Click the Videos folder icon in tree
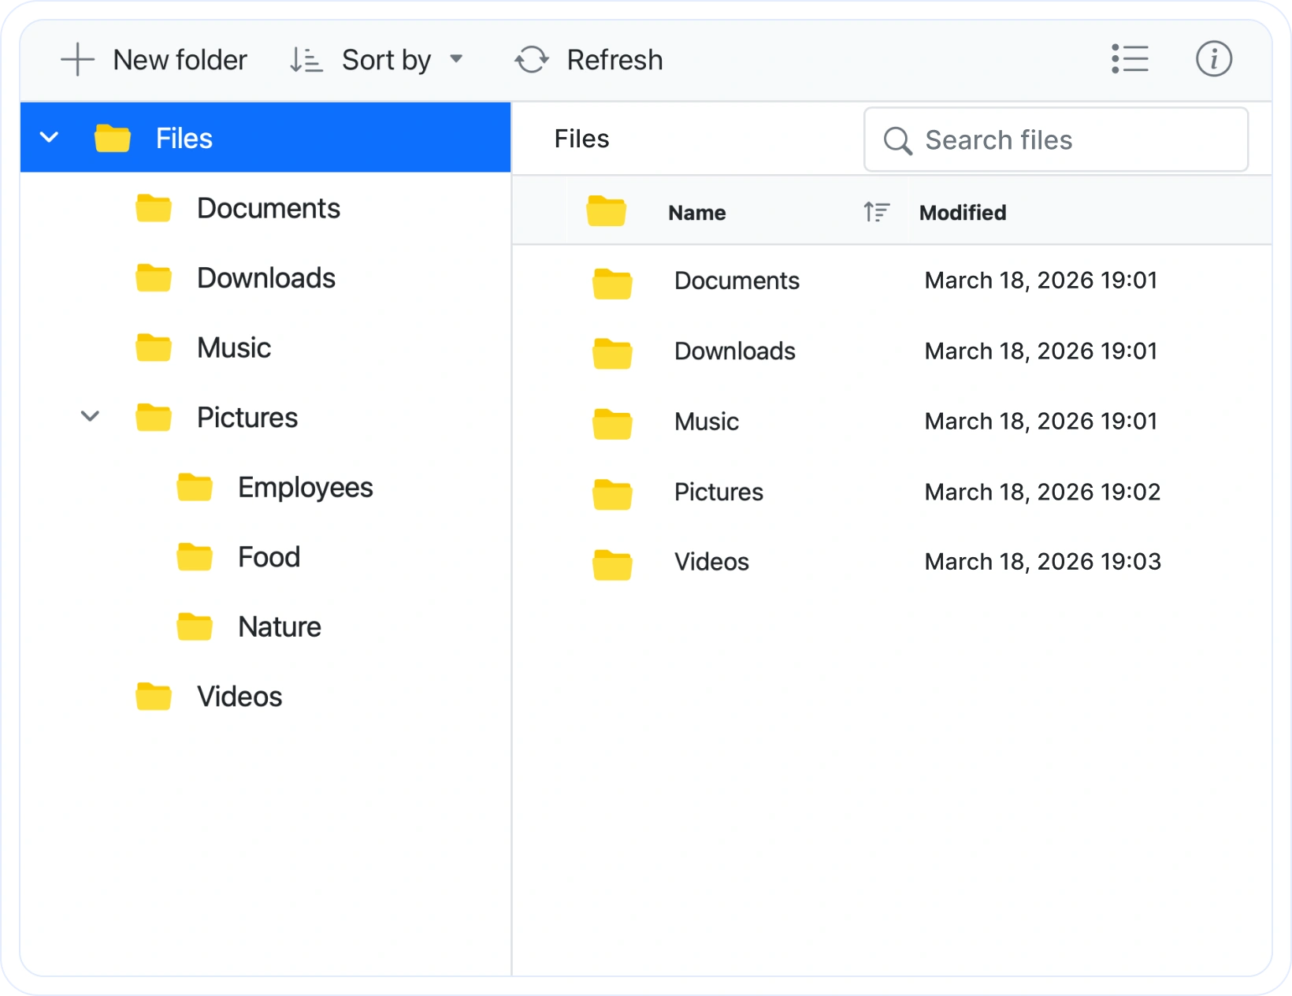This screenshot has width=1292, height=996. (154, 697)
